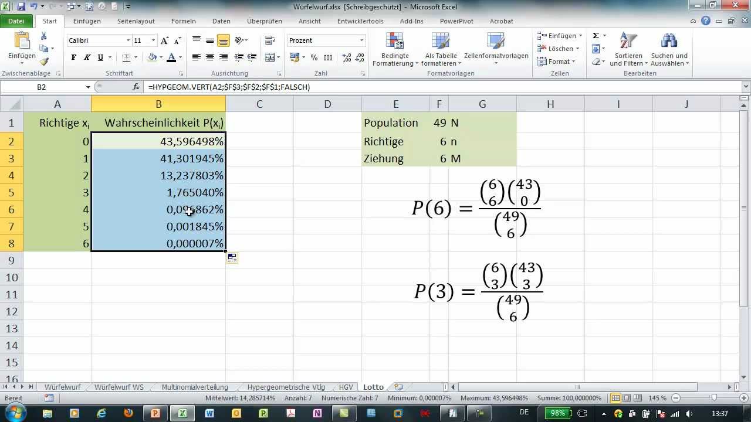Screen dimensions: 751x422
Task: Save the workbook via quick access toolbar
Action: [22, 7]
